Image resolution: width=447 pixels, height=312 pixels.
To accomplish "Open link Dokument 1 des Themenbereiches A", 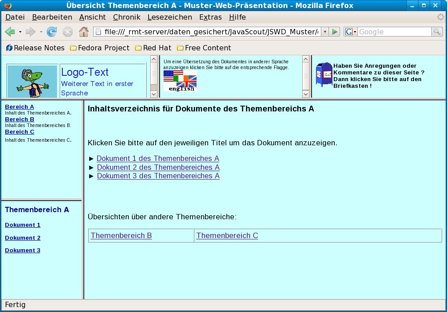I will tap(158, 159).
